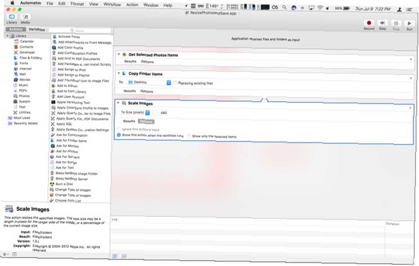Screen dimensions: 419x266
Task: Select Contacts category in Library
Action: (26, 47)
